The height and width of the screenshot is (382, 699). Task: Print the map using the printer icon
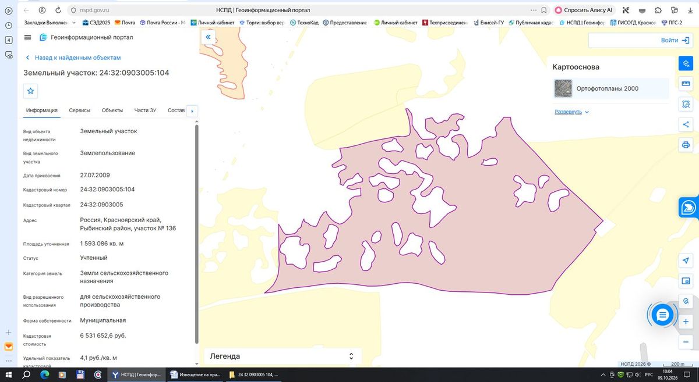click(686, 145)
